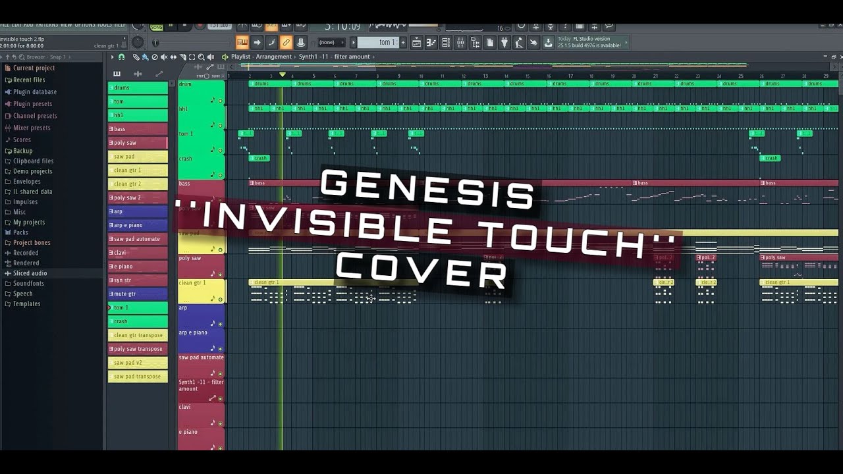Click the master pitch knob
Image resolution: width=843 pixels, height=474 pixels.
click(137, 42)
